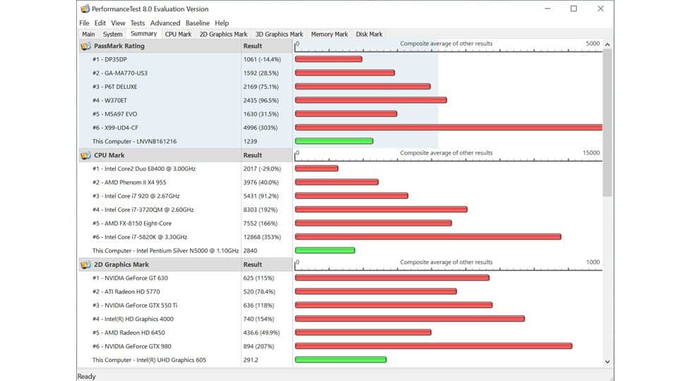
Task: Select the Intel Pentium Silver N5000 row
Action: click(x=340, y=250)
